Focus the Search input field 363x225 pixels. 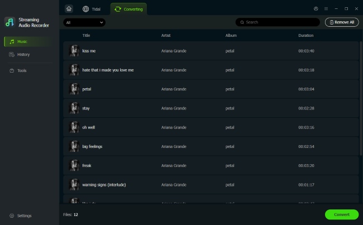tap(278, 22)
